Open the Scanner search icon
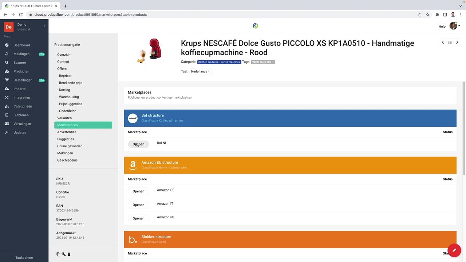 tap(7, 63)
